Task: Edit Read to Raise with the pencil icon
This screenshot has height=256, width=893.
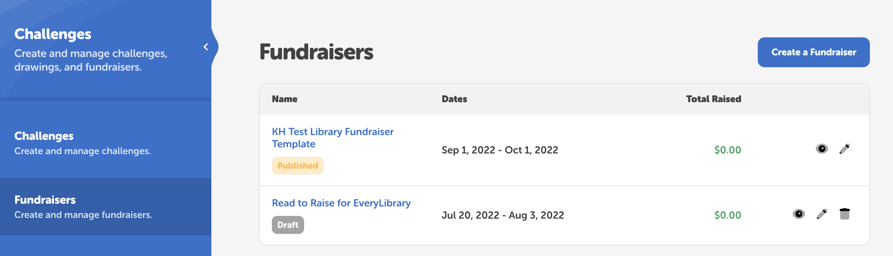Action: click(x=822, y=215)
